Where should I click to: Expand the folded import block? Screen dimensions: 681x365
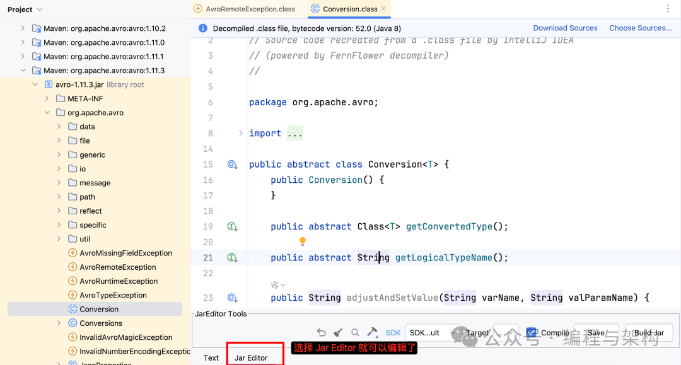point(241,133)
